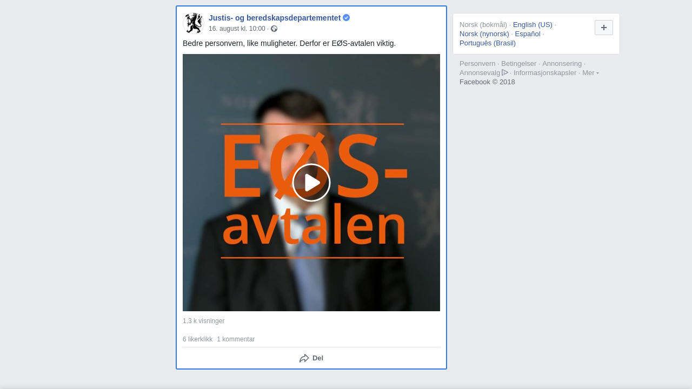Open the Personvern footer link

pyautogui.click(x=477, y=64)
